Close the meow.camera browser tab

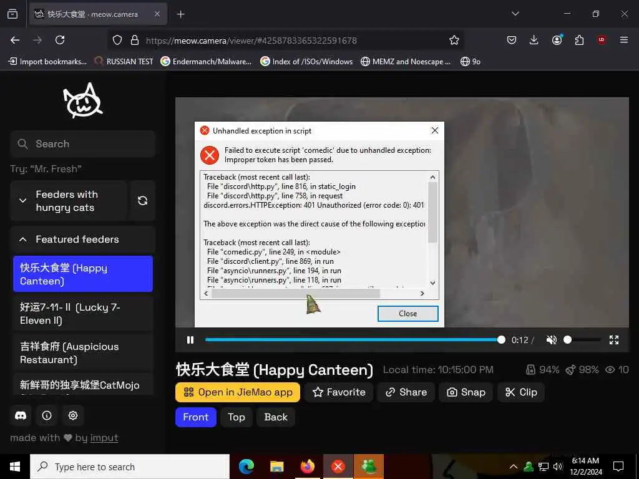coord(157,14)
